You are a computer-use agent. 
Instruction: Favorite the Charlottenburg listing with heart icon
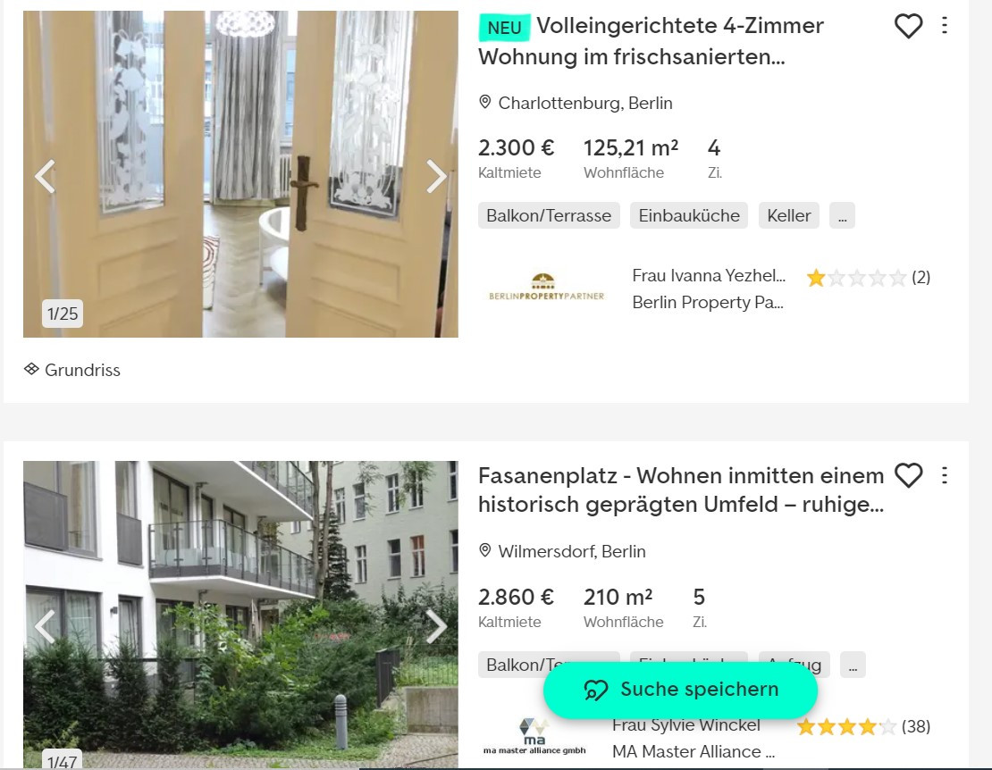coord(908,26)
